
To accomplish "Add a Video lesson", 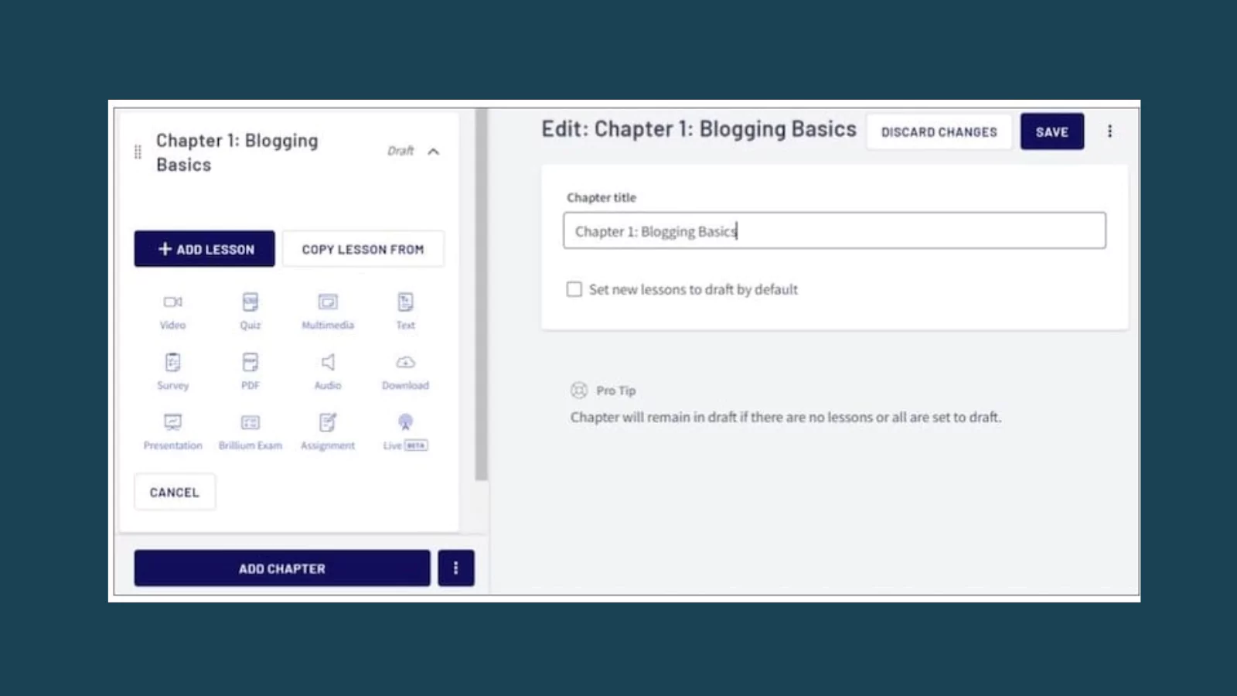I will tap(172, 312).
